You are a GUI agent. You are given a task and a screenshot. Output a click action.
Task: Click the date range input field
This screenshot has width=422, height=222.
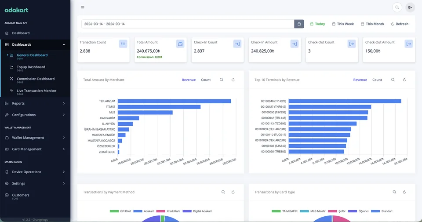[x=188, y=24]
